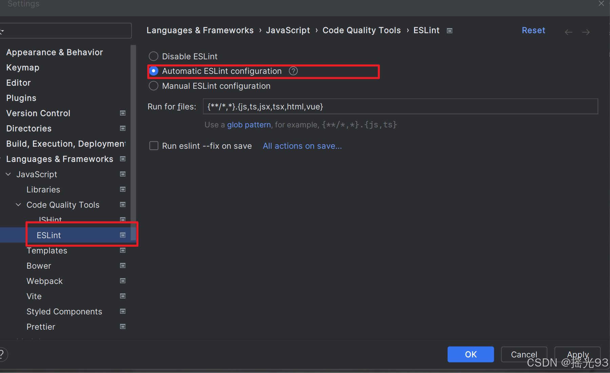Click the settings search field

pos(66,31)
